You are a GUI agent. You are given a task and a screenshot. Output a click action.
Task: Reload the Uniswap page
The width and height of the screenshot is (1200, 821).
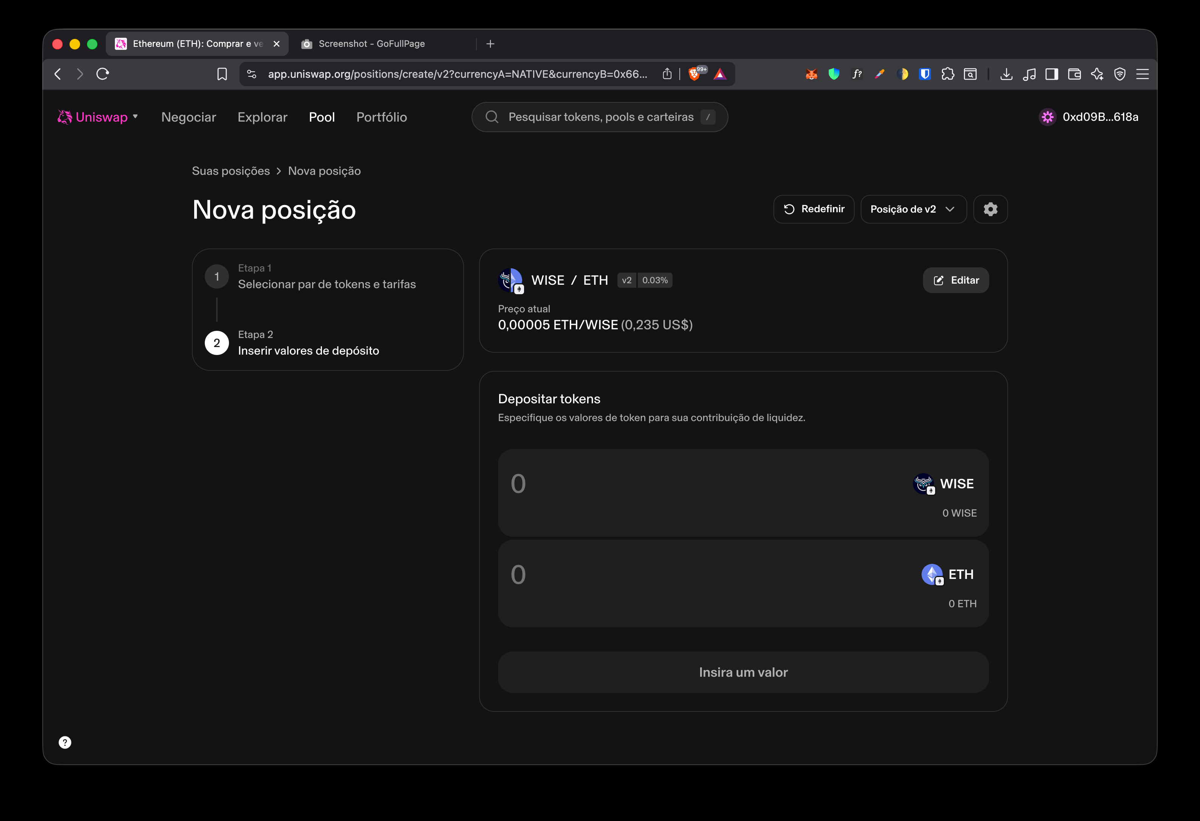pyautogui.click(x=103, y=74)
